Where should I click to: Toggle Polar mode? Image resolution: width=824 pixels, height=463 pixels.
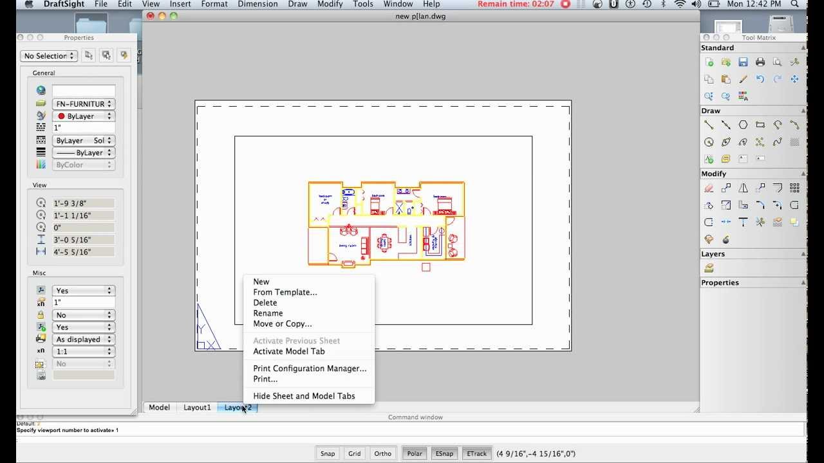tap(415, 453)
